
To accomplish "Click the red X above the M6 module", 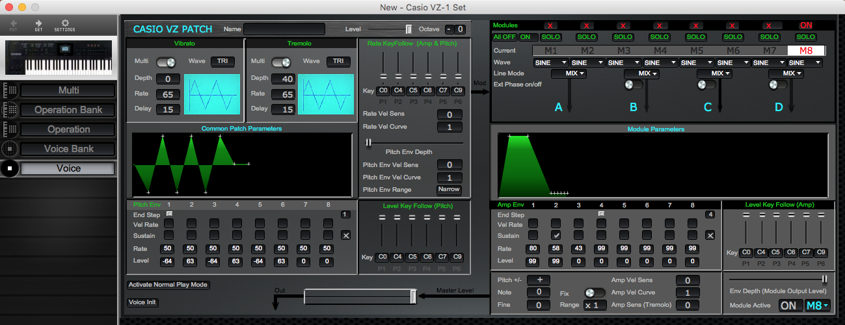I will tap(733, 25).
